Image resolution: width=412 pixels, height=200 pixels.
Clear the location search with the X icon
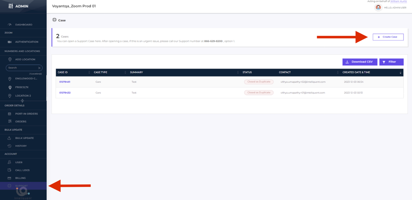click(x=40, y=68)
